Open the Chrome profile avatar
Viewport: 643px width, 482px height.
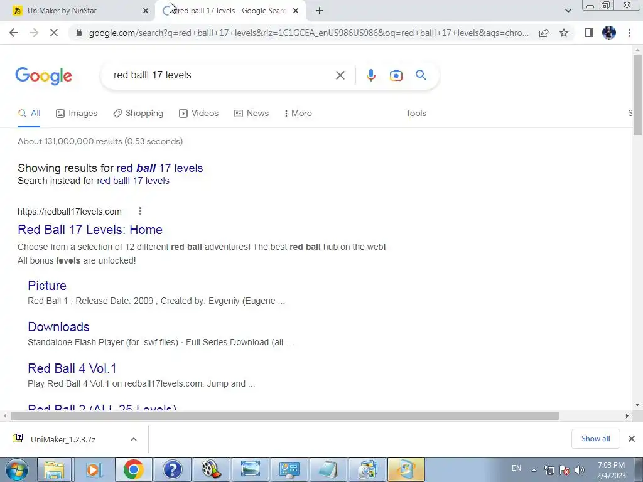coord(609,33)
